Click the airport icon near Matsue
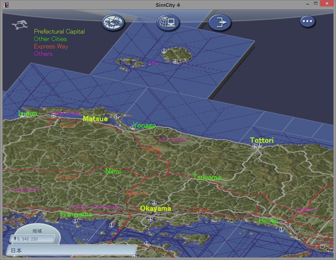Image resolution: width=336 pixels, height=260 pixels. pos(116,117)
